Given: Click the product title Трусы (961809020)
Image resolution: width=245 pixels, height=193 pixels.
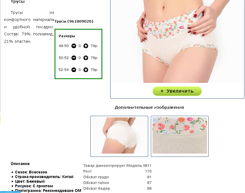Looking at the screenshot, I should (74, 21).
